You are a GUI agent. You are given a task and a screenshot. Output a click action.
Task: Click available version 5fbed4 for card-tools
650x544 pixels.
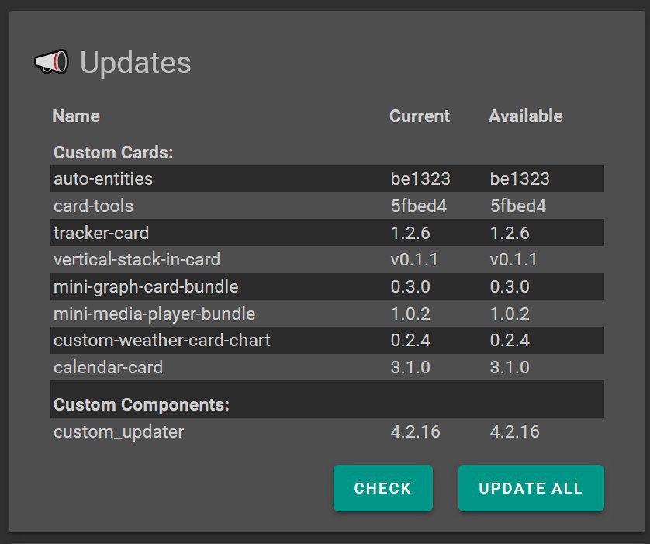point(518,206)
